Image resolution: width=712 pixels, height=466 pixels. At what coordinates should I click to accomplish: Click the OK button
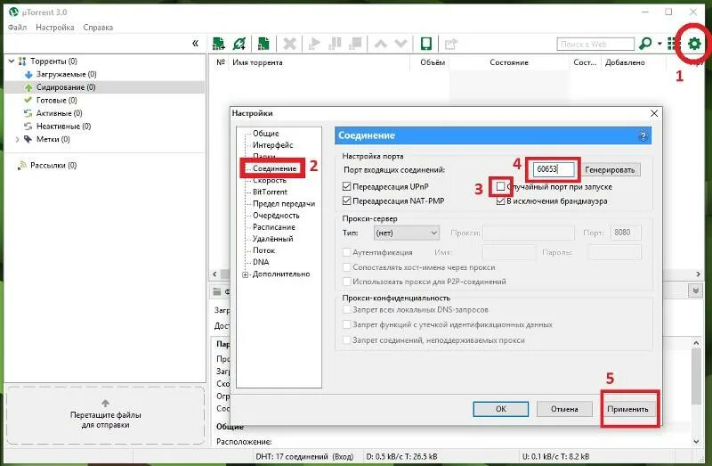pos(500,409)
